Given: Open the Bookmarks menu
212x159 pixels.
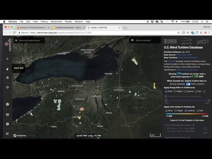Looking at the screenshot, I should click(56, 22).
